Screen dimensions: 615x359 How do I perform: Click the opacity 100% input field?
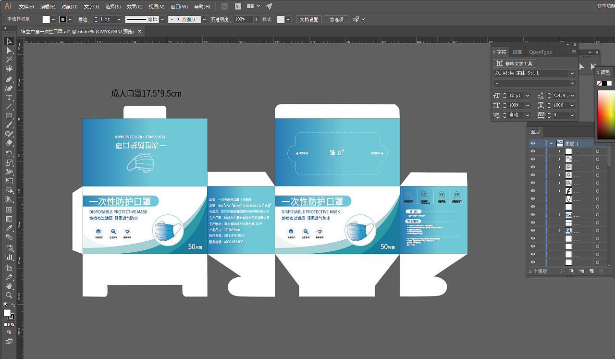coord(243,19)
